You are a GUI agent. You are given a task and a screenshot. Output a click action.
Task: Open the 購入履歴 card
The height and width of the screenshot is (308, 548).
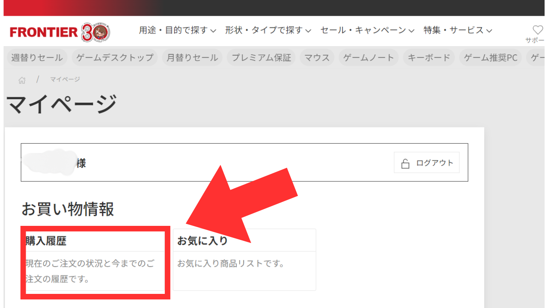click(x=95, y=260)
